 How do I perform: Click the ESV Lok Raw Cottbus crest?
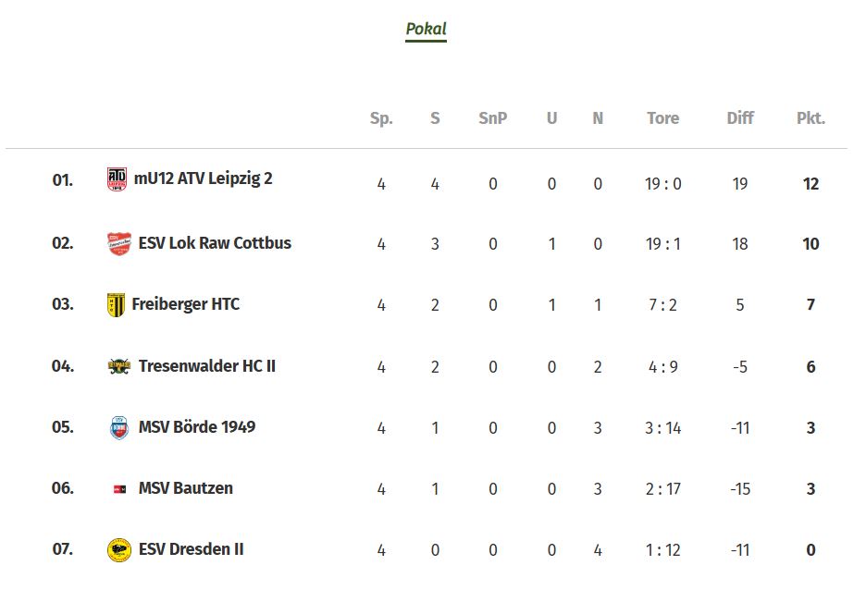[x=118, y=243]
